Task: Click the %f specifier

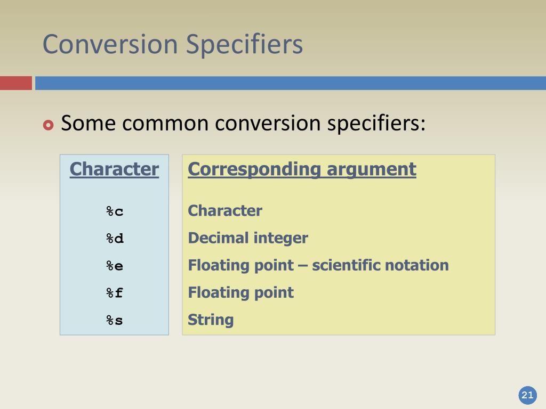Action: click(x=115, y=293)
